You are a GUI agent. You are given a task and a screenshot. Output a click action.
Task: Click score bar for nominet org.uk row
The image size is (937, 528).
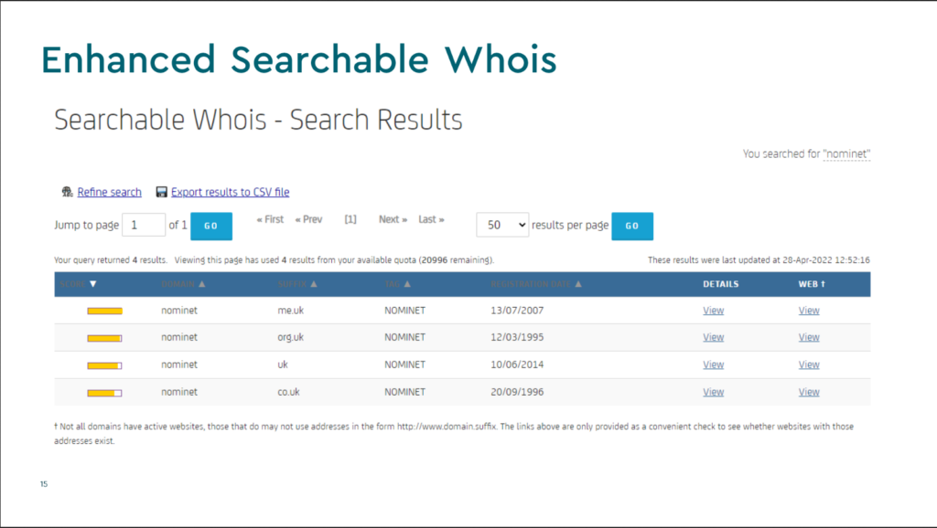pyautogui.click(x=104, y=338)
